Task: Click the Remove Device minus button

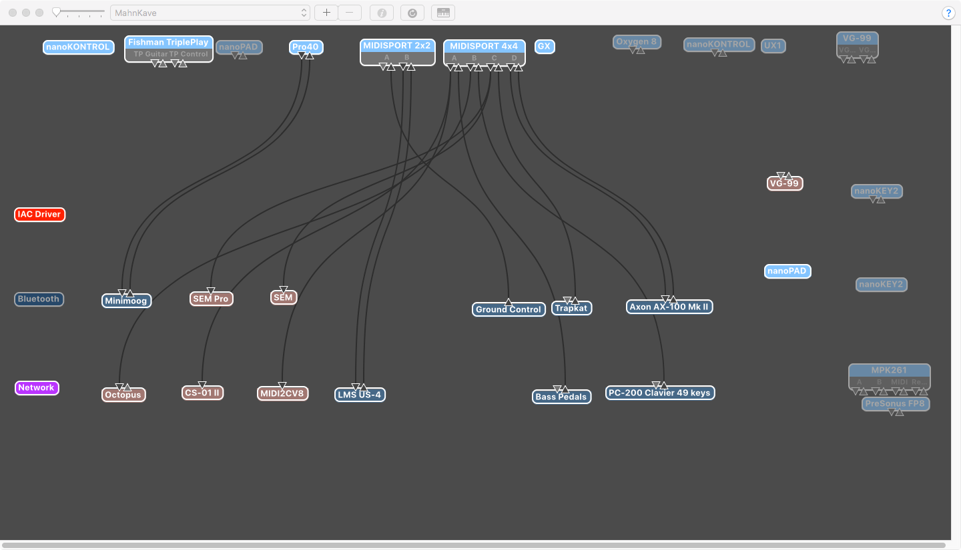Action: [x=350, y=13]
